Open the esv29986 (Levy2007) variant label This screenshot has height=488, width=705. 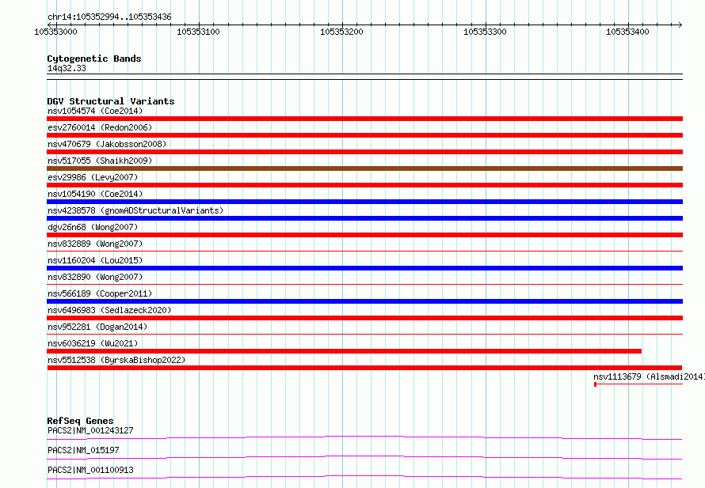click(93, 177)
